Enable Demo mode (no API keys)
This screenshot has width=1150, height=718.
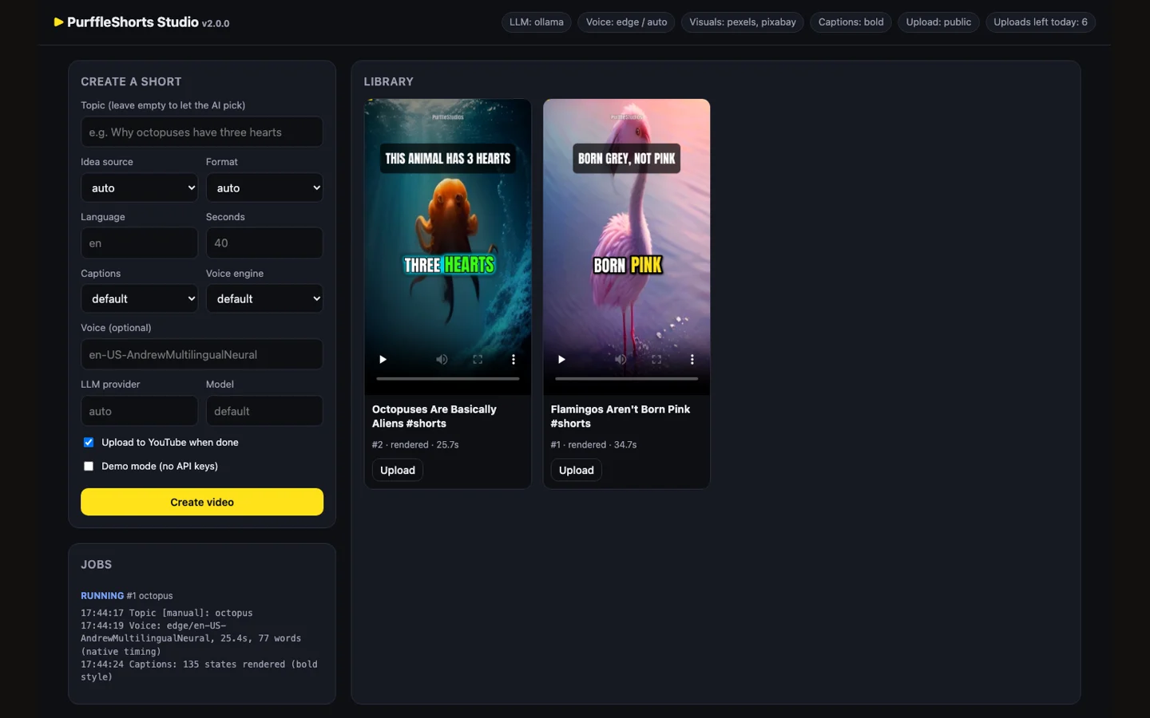pyautogui.click(x=89, y=467)
